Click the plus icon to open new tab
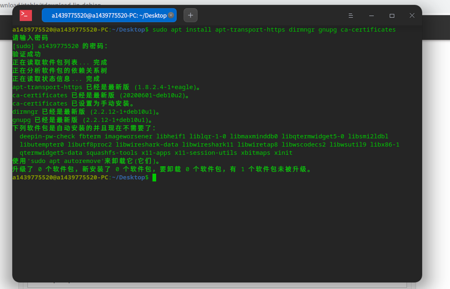The height and width of the screenshot is (289, 450). 190,15
